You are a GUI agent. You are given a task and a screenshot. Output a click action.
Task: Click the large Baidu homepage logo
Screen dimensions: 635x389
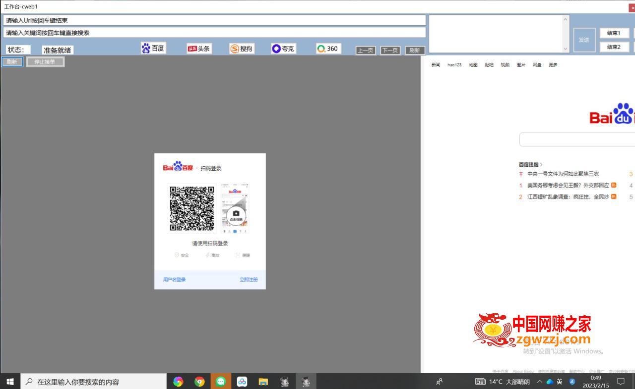point(612,114)
